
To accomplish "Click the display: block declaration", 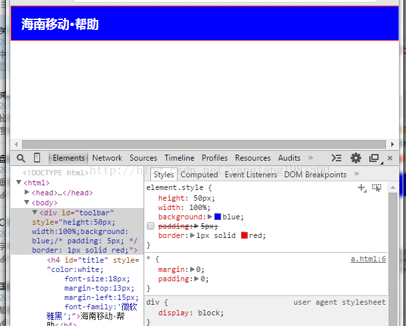I will click(191, 313).
